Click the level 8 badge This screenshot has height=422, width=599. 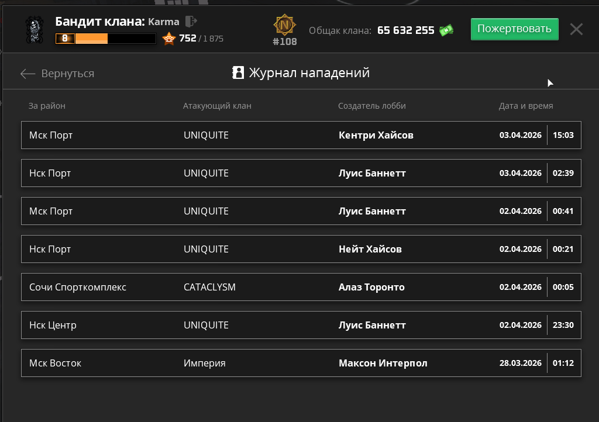click(x=64, y=39)
